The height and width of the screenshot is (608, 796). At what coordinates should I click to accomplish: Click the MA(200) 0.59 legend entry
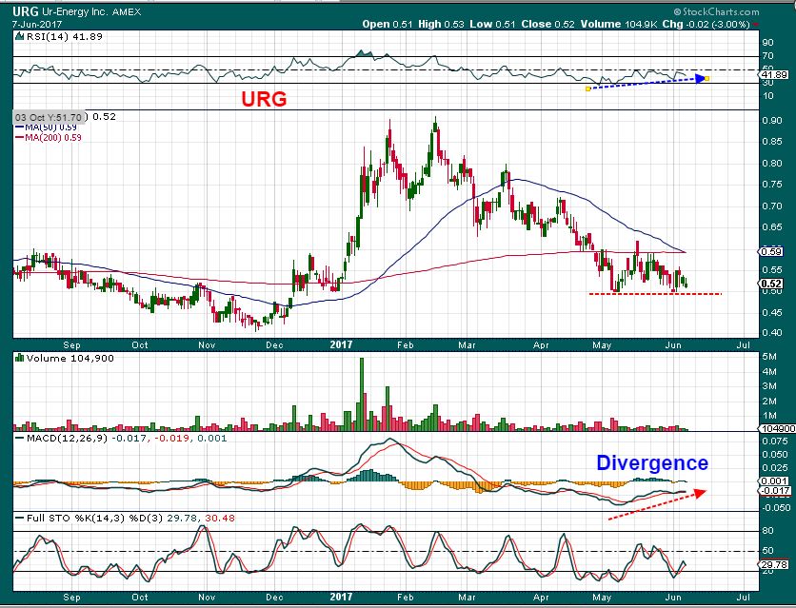coord(49,137)
